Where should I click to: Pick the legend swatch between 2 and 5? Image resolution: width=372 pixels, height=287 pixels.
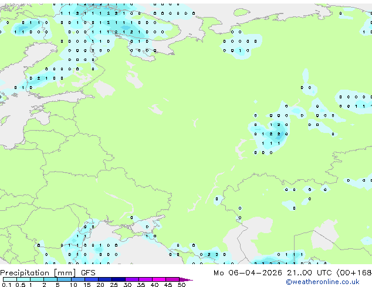point(50,279)
